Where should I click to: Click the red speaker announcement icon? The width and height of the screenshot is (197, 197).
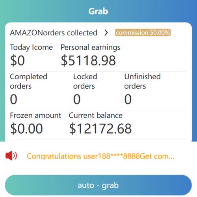11,156
